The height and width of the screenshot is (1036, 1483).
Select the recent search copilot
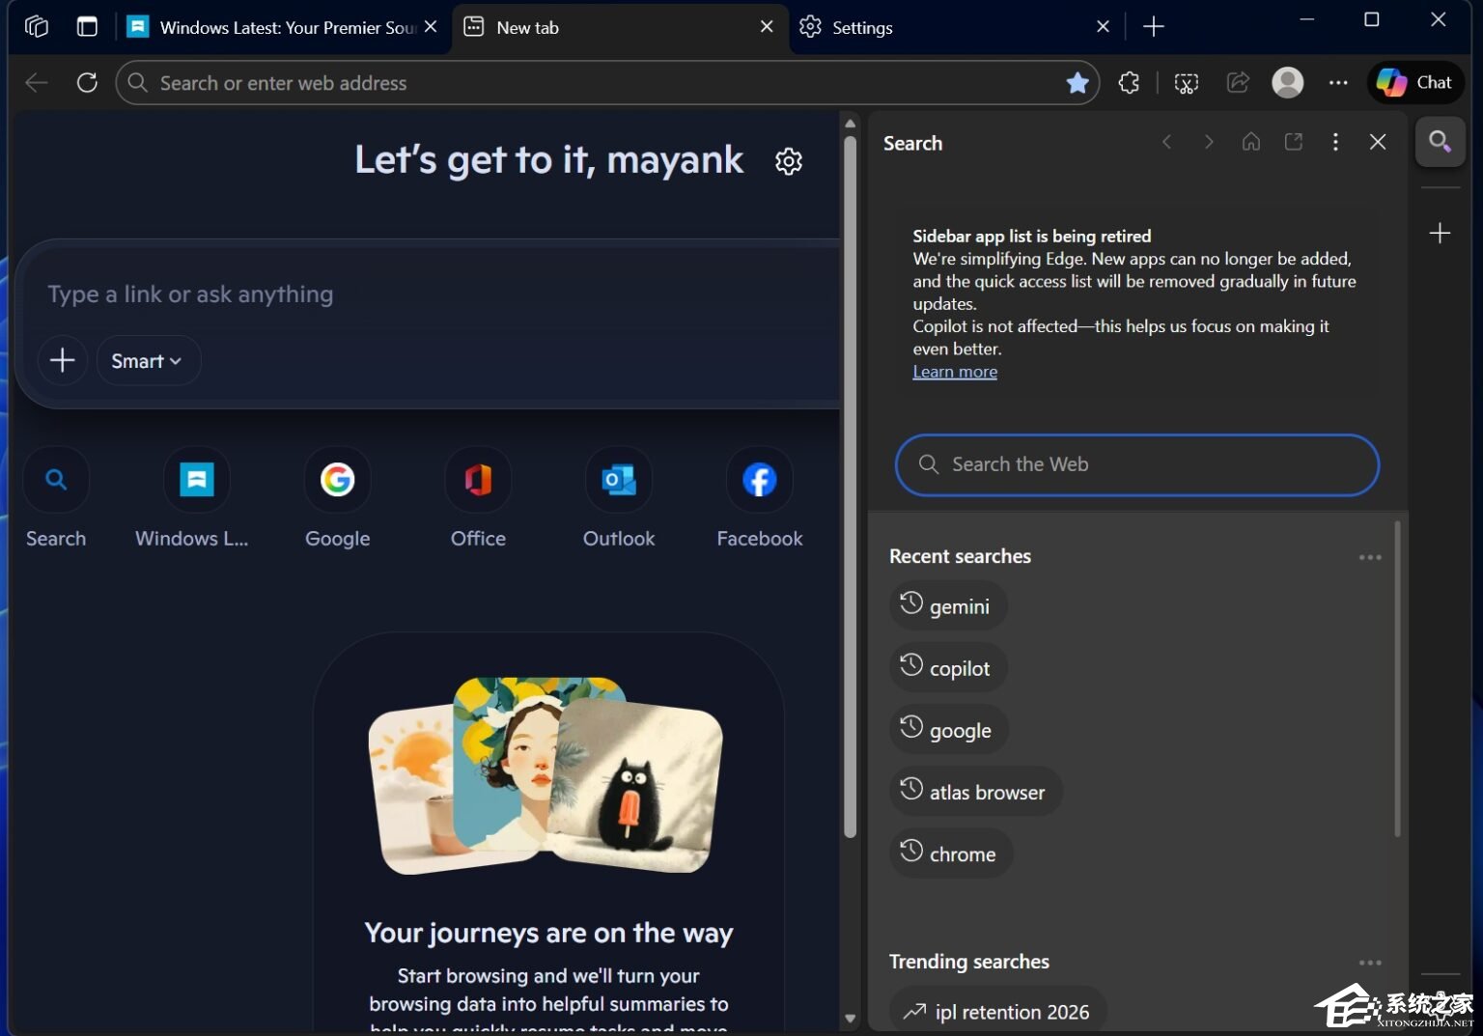click(x=947, y=667)
